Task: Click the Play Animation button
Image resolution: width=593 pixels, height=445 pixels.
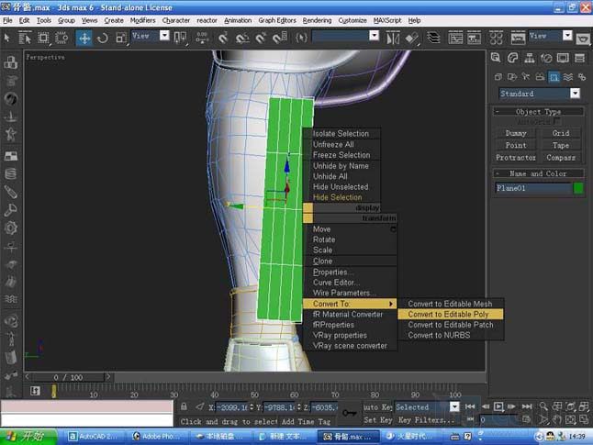Action: (x=498, y=406)
